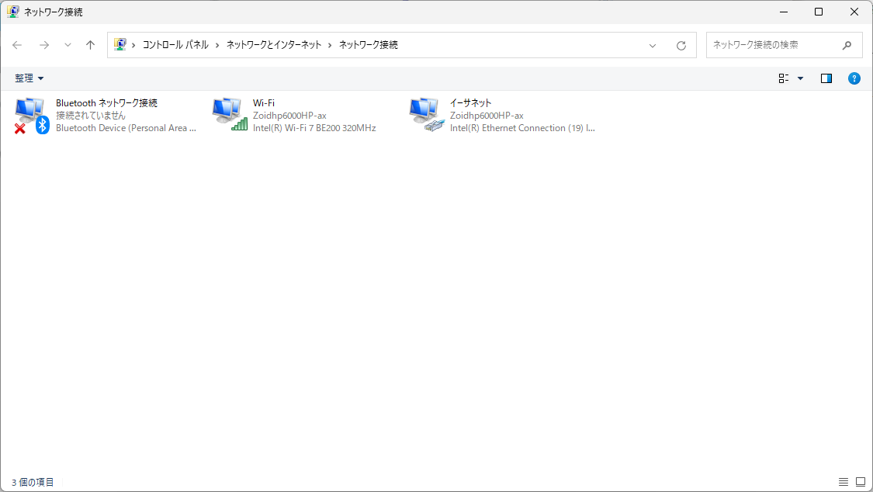Switch to details view in status bar
Viewport: 873px width, 492px height.
pyautogui.click(x=844, y=482)
